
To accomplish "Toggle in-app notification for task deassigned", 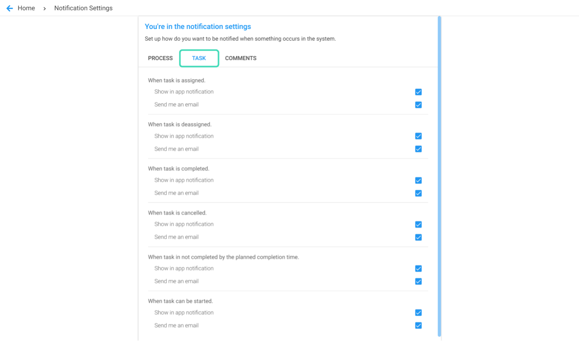I will click(x=419, y=136).
